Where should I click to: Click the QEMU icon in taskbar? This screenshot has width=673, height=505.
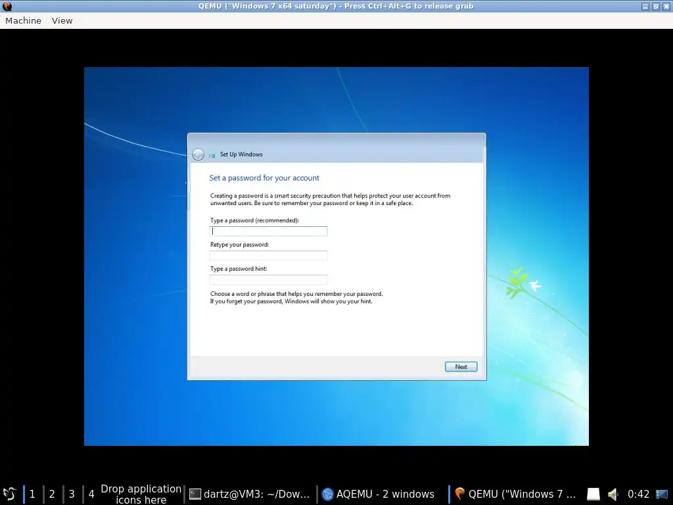(x=459, y=494)
